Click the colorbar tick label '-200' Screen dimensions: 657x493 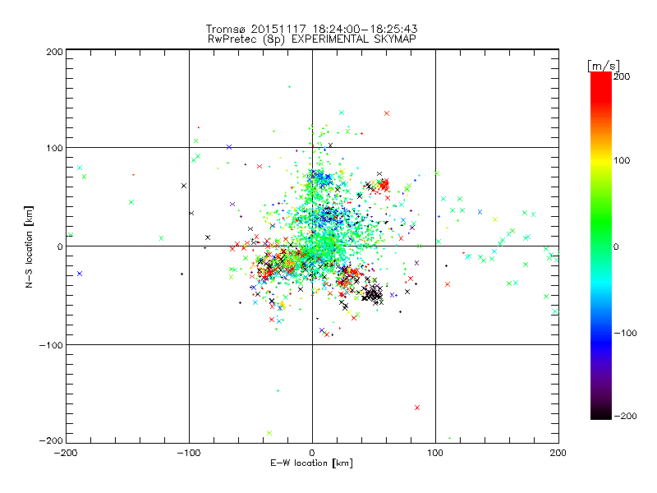(625, 417)
